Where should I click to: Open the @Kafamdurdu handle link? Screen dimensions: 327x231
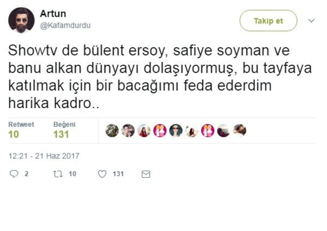point(65,24)
